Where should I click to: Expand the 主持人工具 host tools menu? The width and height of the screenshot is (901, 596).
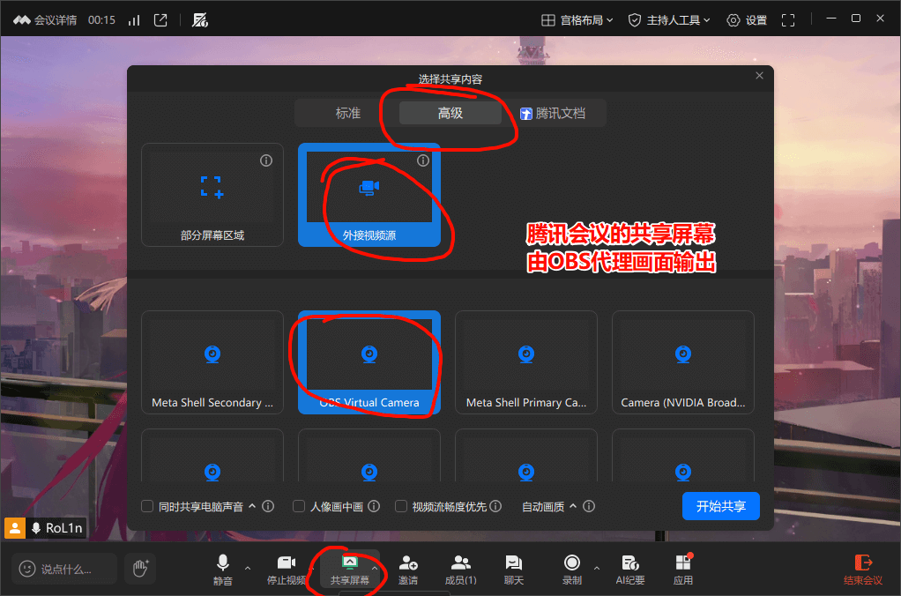coord(669,20)
